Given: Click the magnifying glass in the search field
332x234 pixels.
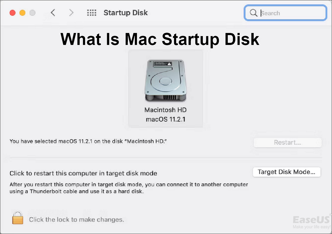Looking at the screenshot, I should coord(253,13).
